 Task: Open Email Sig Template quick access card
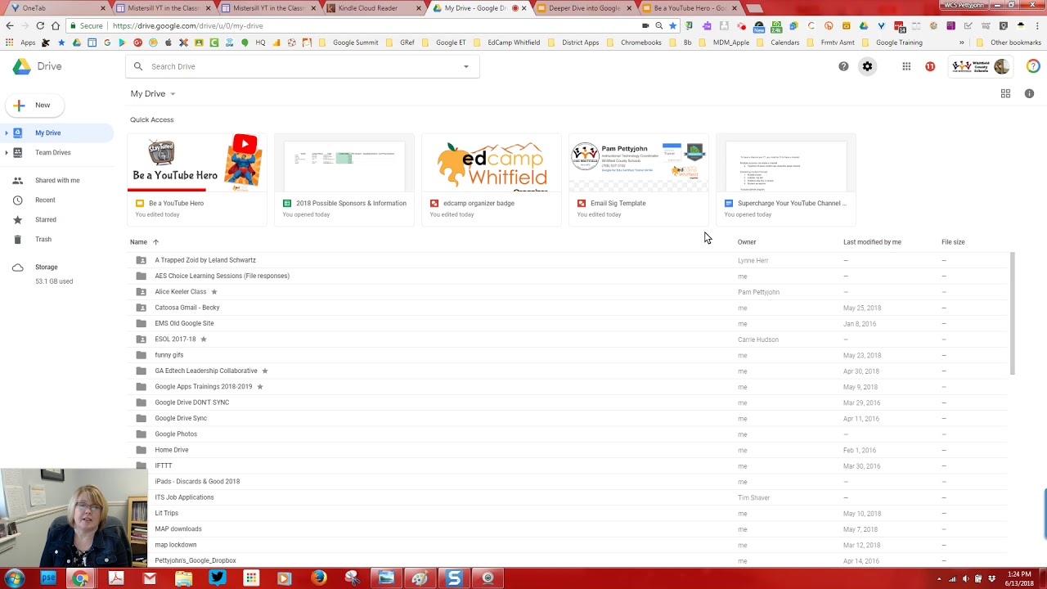[639, 179]
